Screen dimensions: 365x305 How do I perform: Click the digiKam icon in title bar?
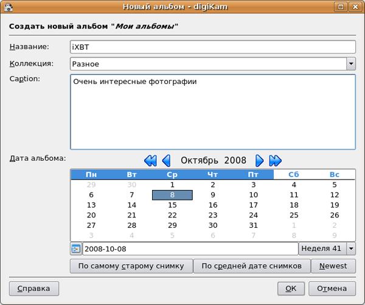click(x=9, y=7)
